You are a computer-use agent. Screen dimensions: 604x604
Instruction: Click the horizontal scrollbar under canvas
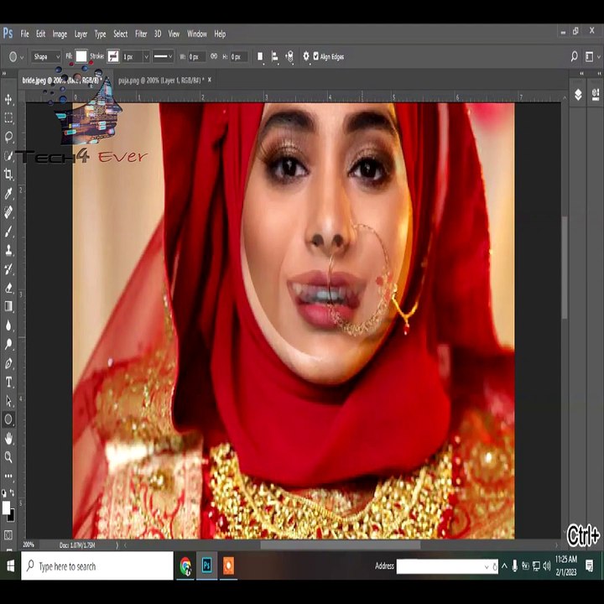click(340, 545)
